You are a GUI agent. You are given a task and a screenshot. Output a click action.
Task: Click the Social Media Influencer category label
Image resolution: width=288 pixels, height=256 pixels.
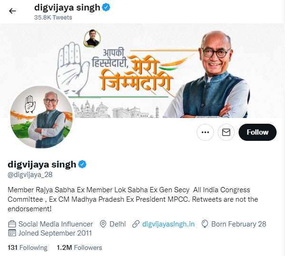[x=56, y=224]
